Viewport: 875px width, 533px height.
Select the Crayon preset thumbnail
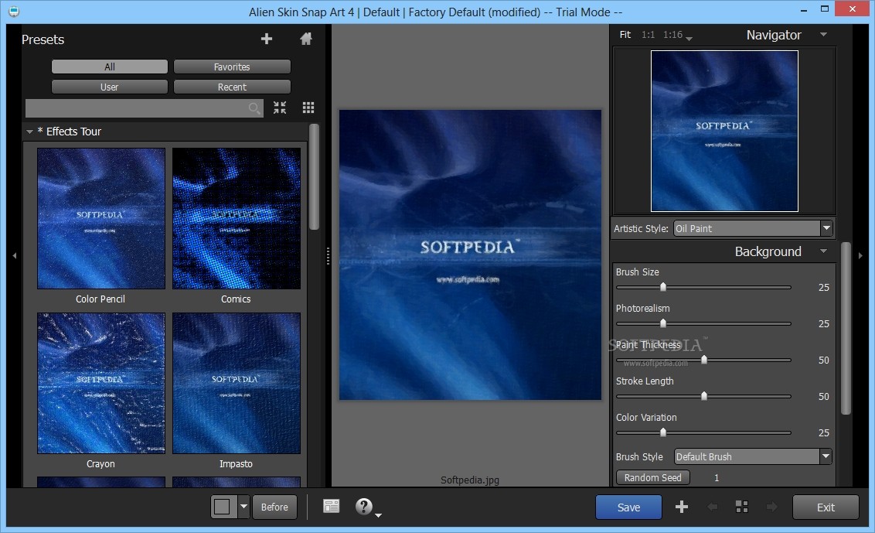101,383
